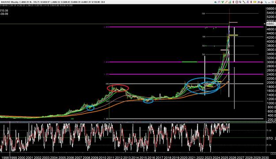Click the gray grid toolbar icon
The image size is (276, 159).
[x=272, y=2]
